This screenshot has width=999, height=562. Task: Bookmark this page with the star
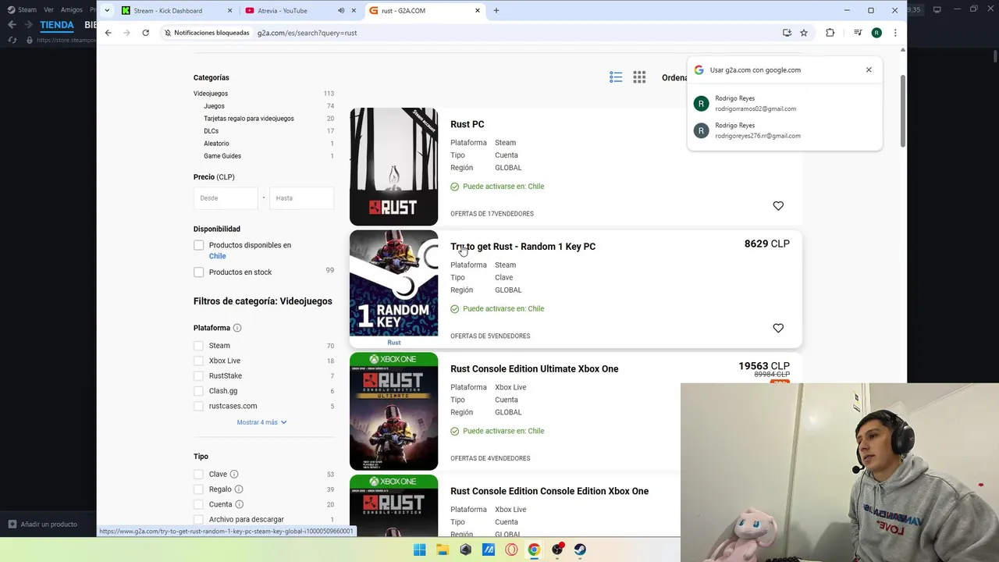pyautogui.click(x=804, y=33)
